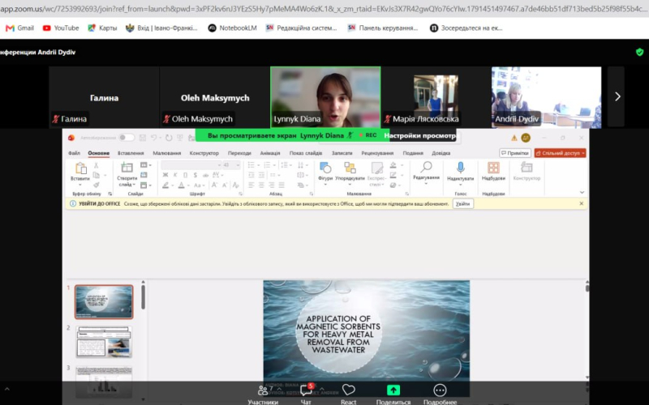The width and height of the screenshot is (649, 405).
Task: Click the Примітки comments button
Action: [515, 153]
